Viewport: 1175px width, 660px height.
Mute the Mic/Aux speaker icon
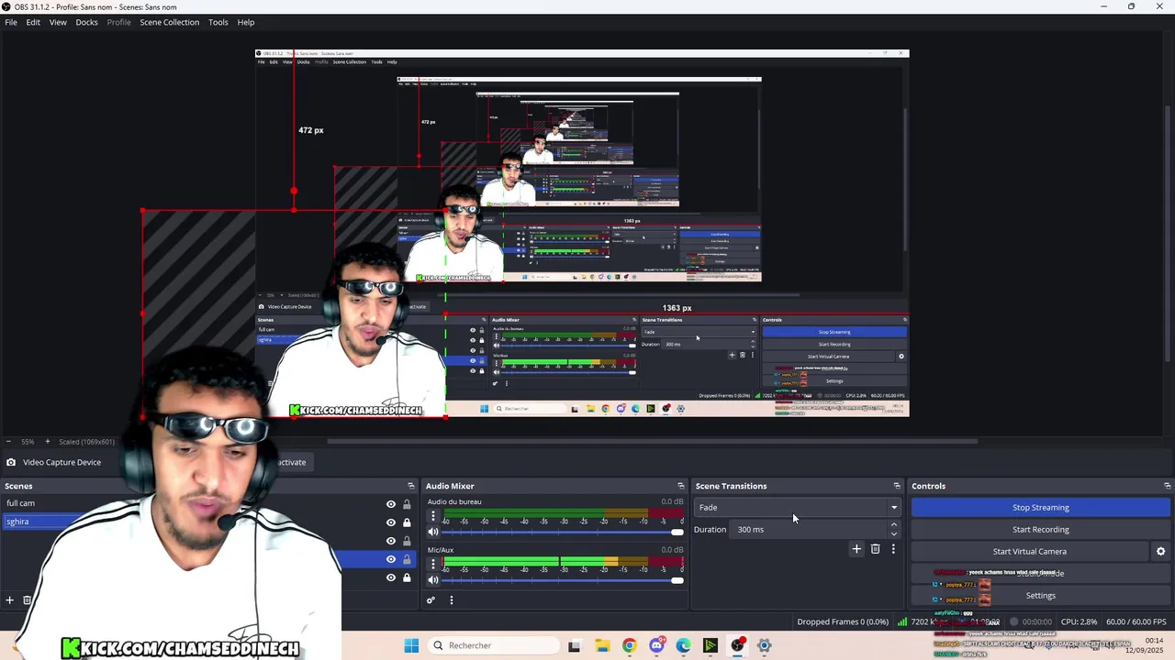click(x=433, y=580)
